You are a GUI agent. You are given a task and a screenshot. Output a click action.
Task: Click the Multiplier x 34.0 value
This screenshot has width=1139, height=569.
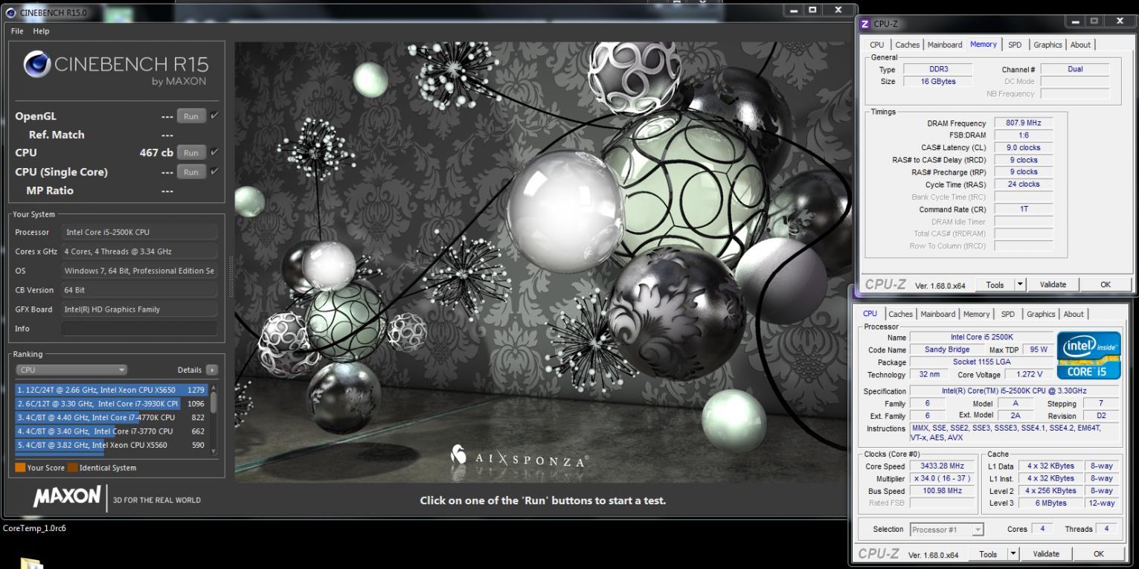click(x=942, y=478)
